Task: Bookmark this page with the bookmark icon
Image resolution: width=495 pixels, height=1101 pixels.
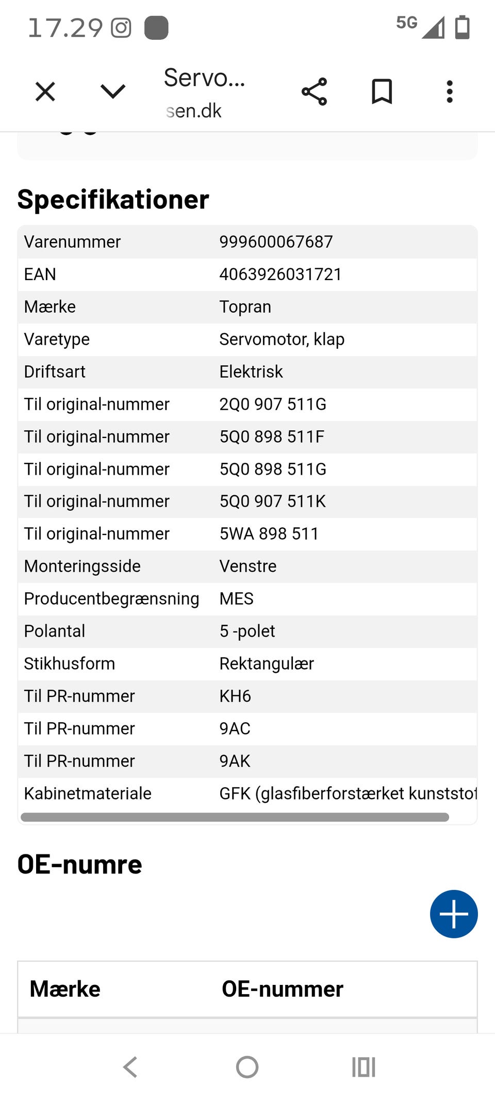Action: (382, 92)
